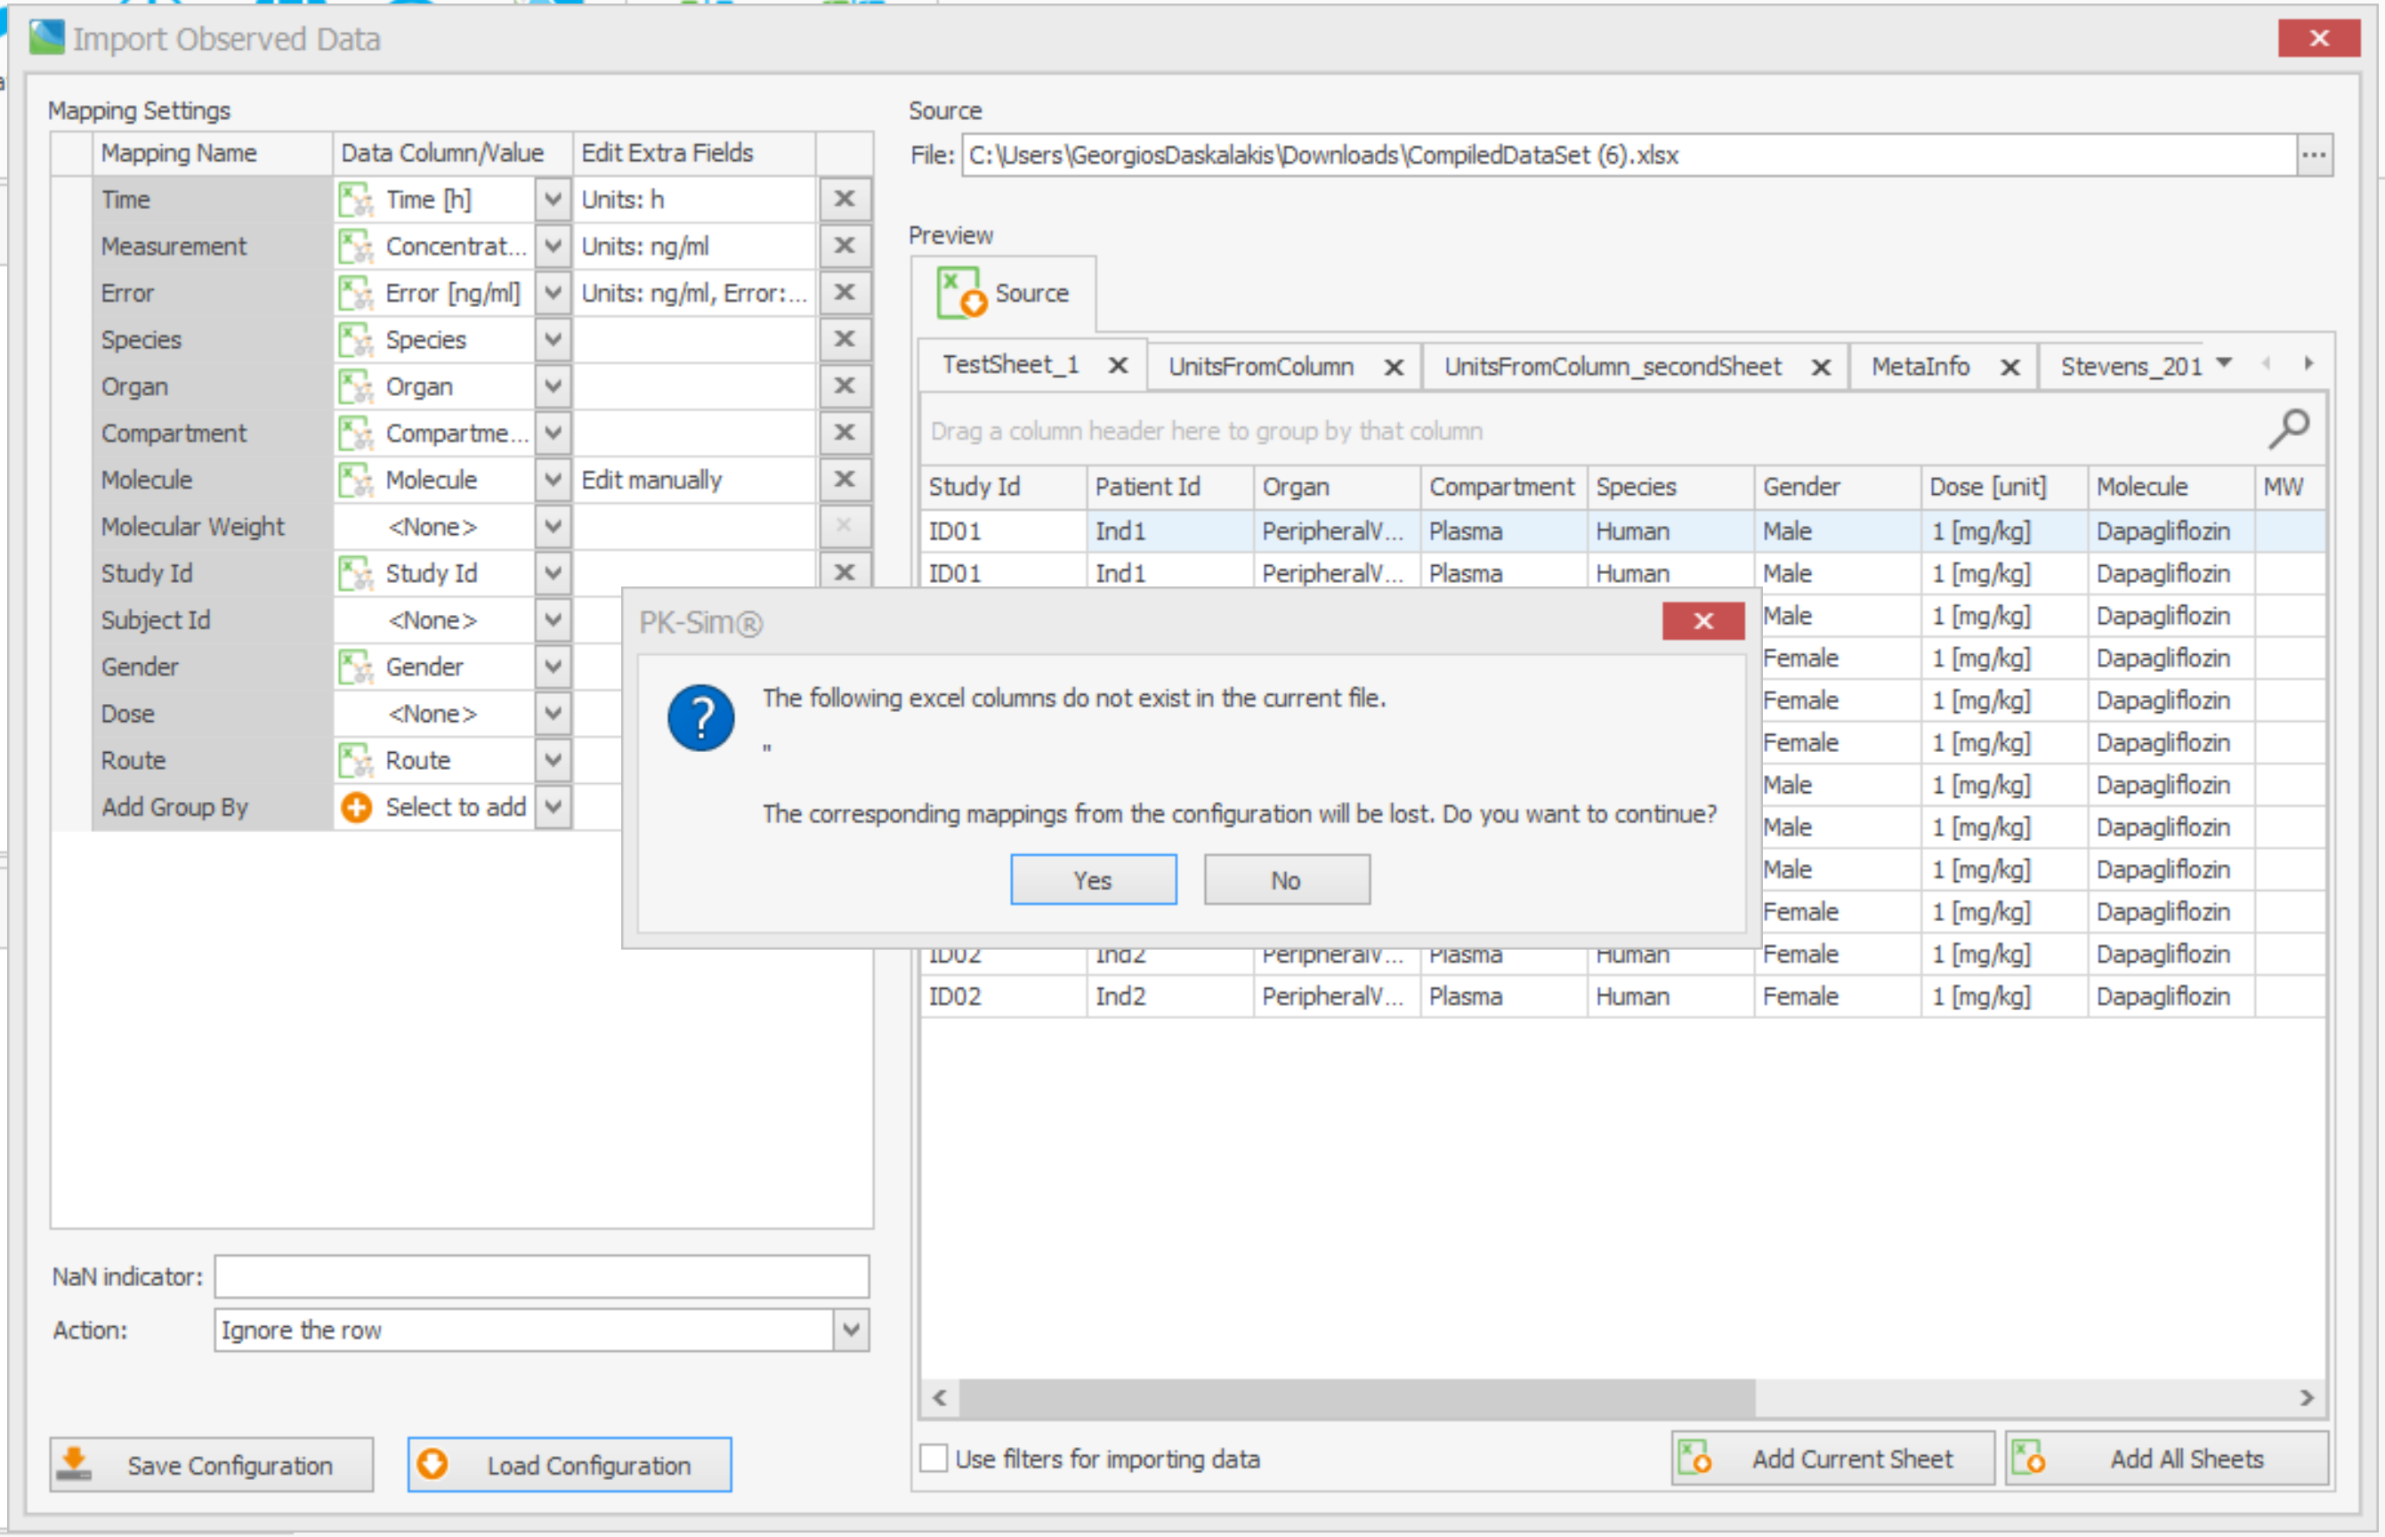
Task: Confirm the warning by clicking Yes
Action: tap(1093, 879)
